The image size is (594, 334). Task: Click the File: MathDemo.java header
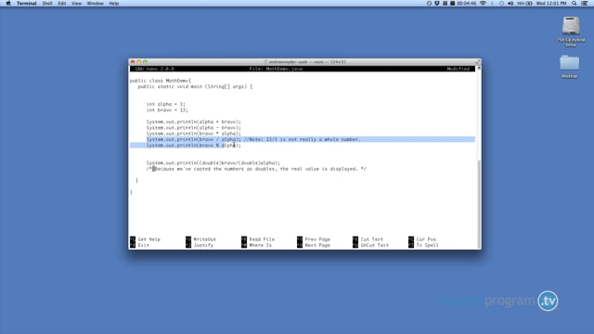277,69
